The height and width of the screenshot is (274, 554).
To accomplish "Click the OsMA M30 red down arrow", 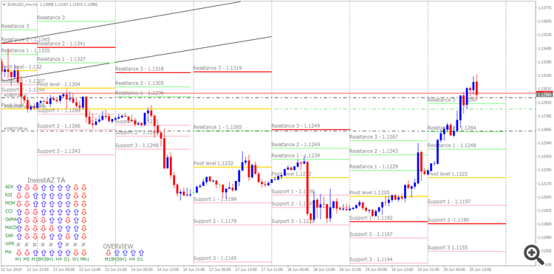I will coord(44,220).
